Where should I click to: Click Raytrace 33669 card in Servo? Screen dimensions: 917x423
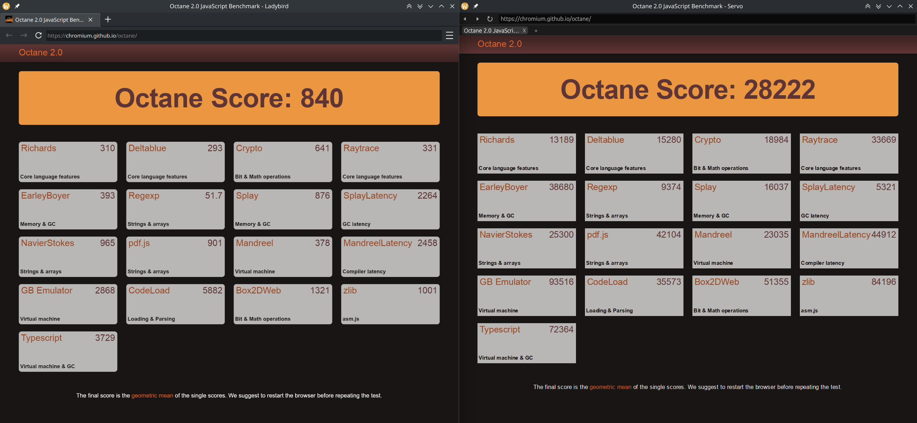point(849,154)
